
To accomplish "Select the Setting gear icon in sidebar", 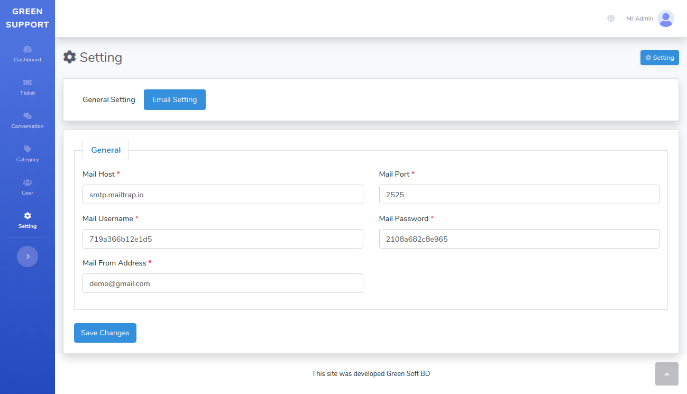I will [x=27, y=221].
